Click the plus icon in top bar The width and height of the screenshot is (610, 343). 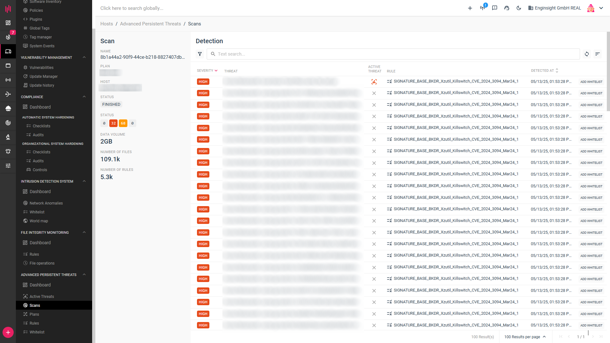470,8
